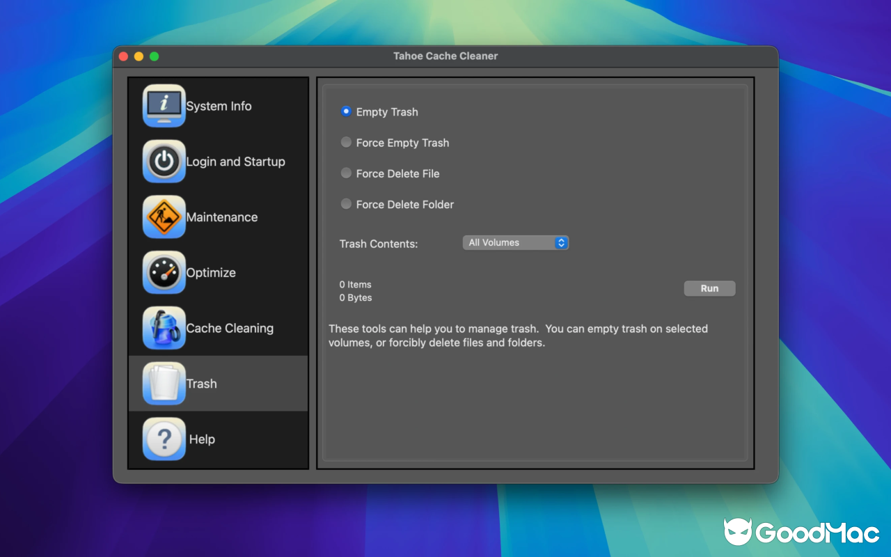
Task: Select Force Delete Folder
Action: coord(346,203)
